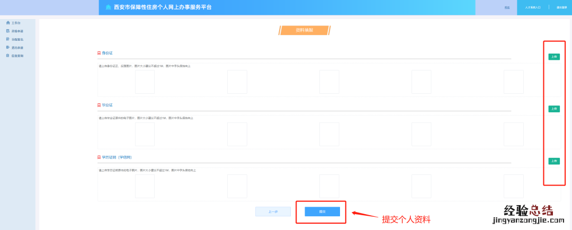The width and height of the screenshot is (572, 230).
Task: Click the red bookmark icon beside 毕业证
Action: click(99, 105)
